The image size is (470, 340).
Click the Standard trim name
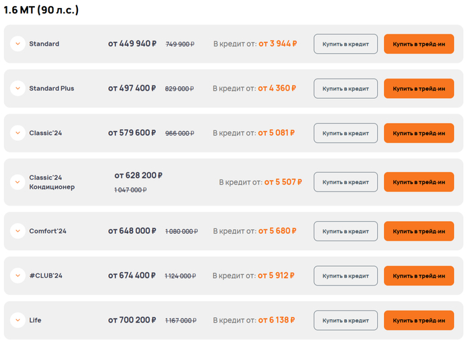point(44,44)
